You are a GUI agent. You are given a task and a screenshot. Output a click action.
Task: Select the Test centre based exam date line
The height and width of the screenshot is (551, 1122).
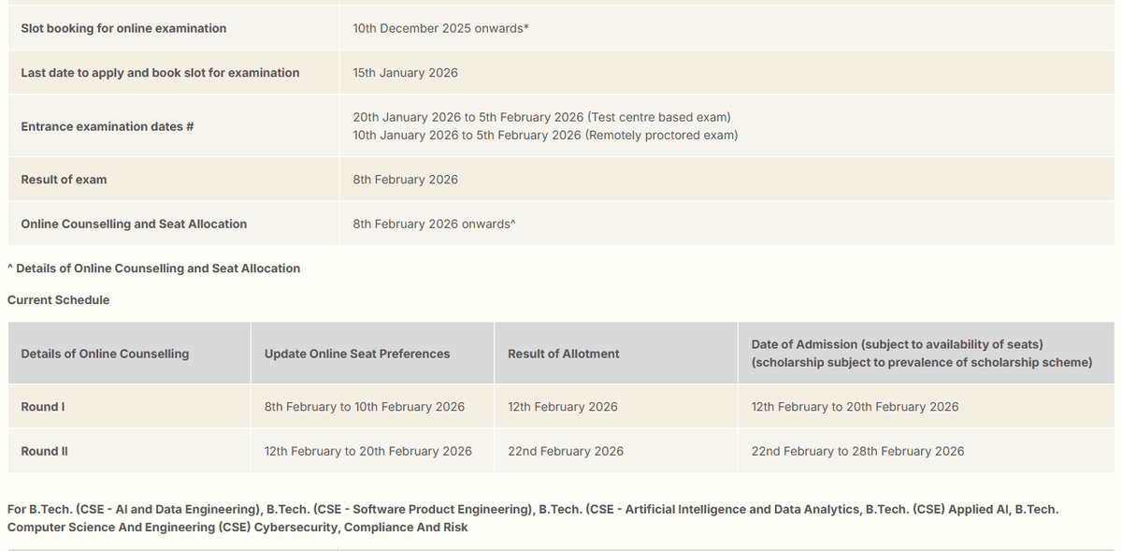(x=539, y=117)
